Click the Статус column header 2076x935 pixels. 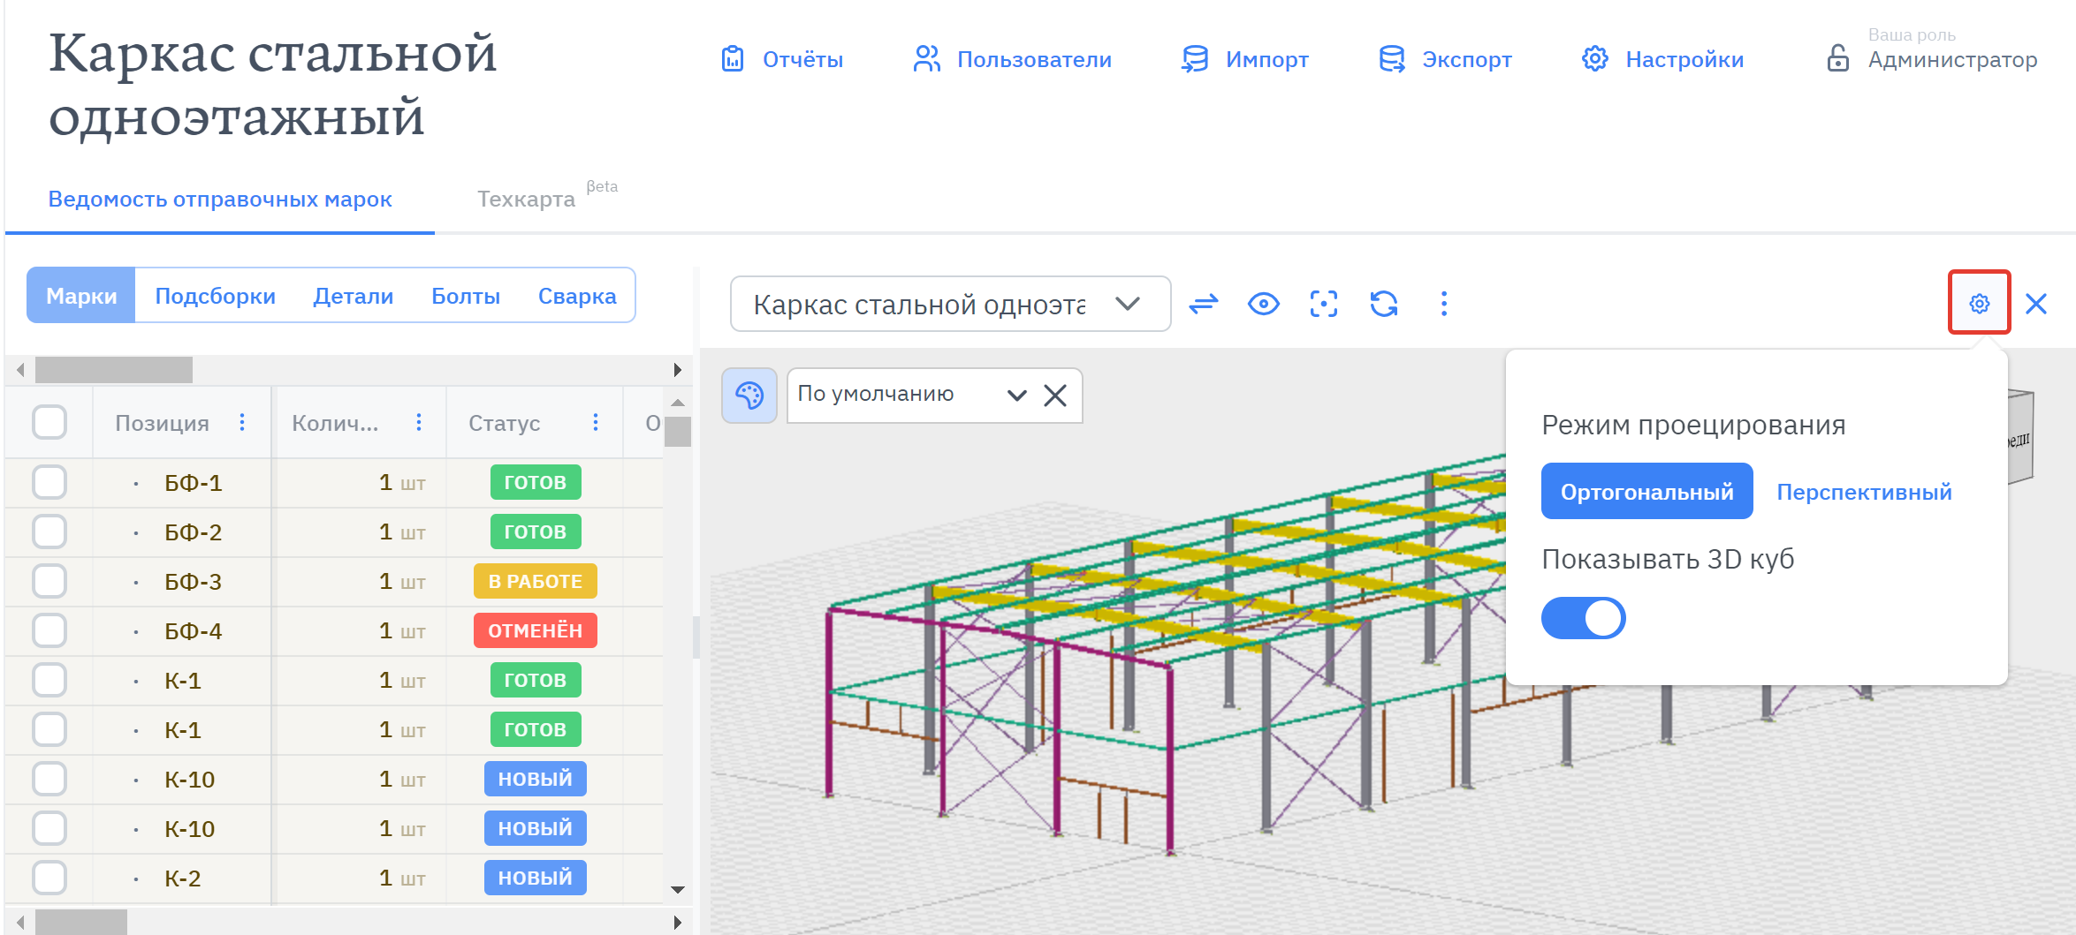pos(505,423)
